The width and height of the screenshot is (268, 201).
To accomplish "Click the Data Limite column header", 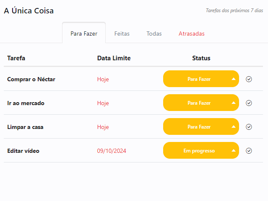I will [x=114, y=58].
